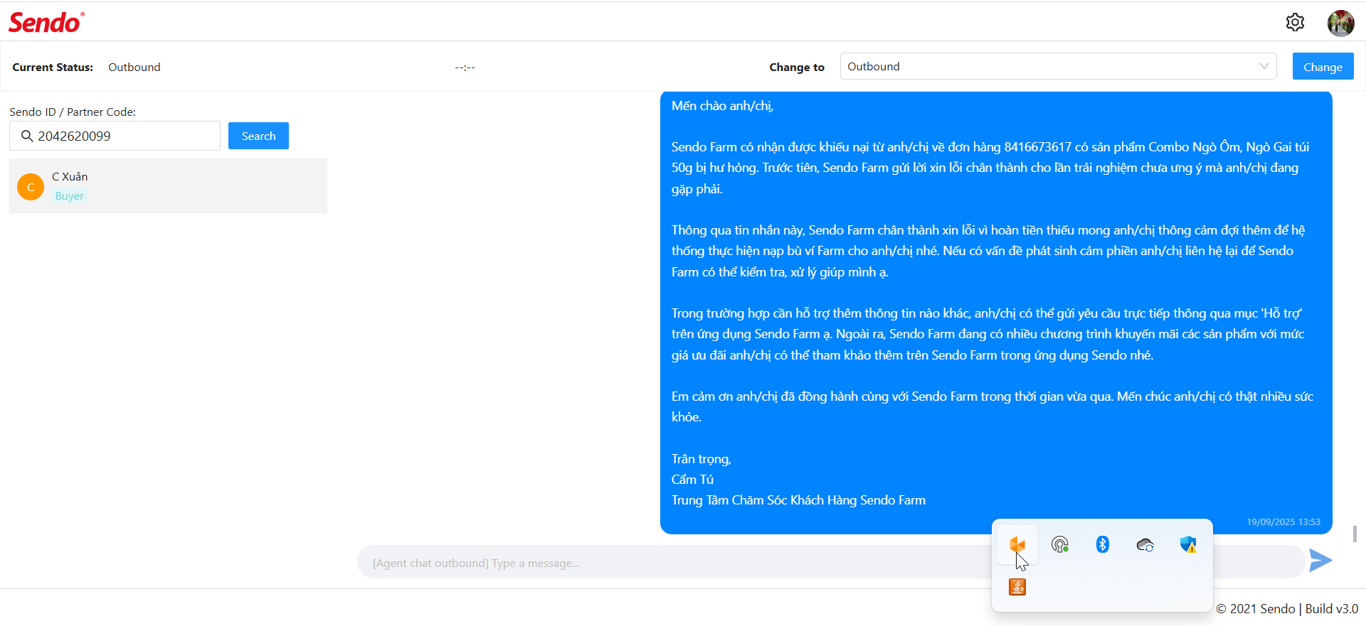1366x626 pixels.
Task: Open the Bluetooth tray icon
Action: [x=1103, y=545]
